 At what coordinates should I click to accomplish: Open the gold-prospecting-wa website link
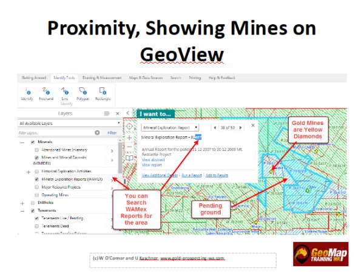click(192, 258)
